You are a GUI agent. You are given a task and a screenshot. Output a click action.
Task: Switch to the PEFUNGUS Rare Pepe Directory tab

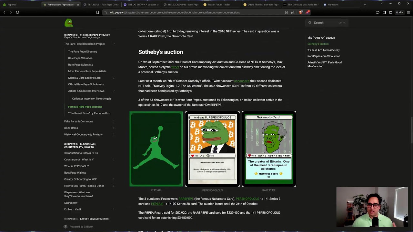pyautogui.click(x=101, y=5)
